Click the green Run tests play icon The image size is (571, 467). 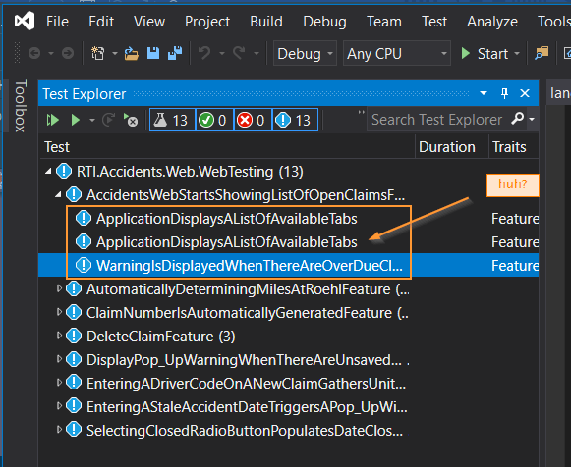tap(76, 120)
